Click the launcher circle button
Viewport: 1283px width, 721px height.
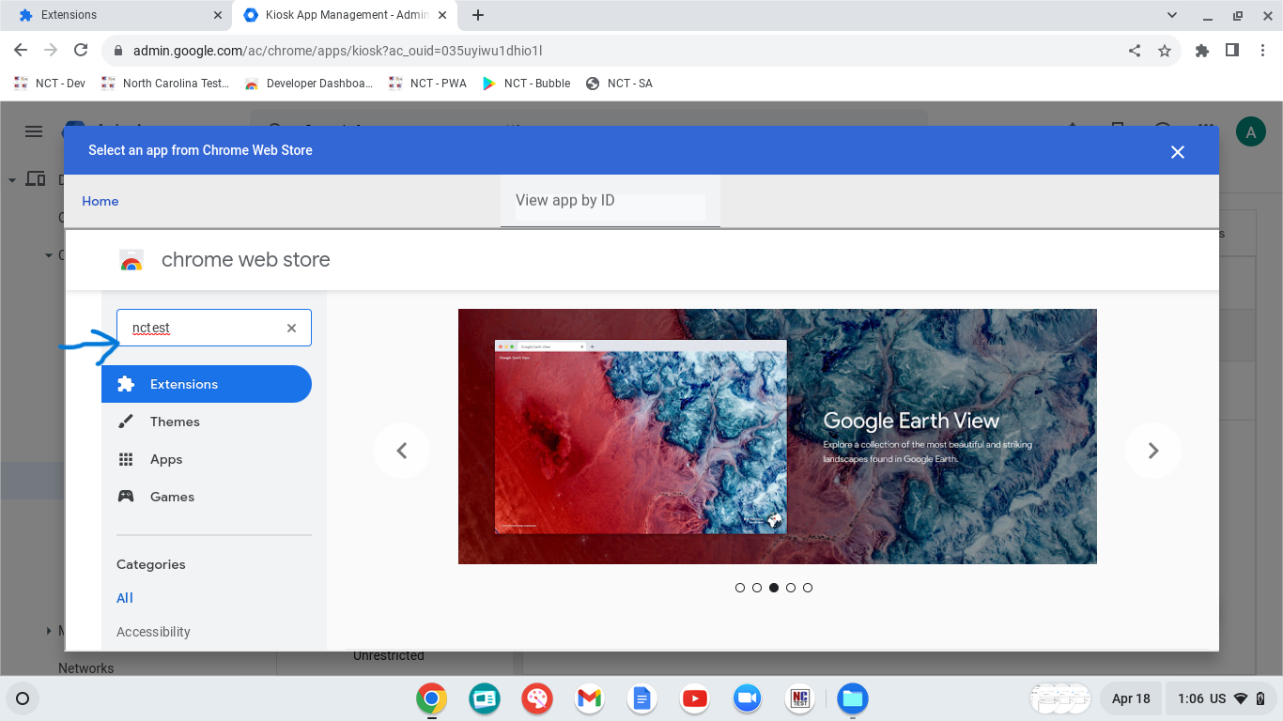tap(23, 698)
